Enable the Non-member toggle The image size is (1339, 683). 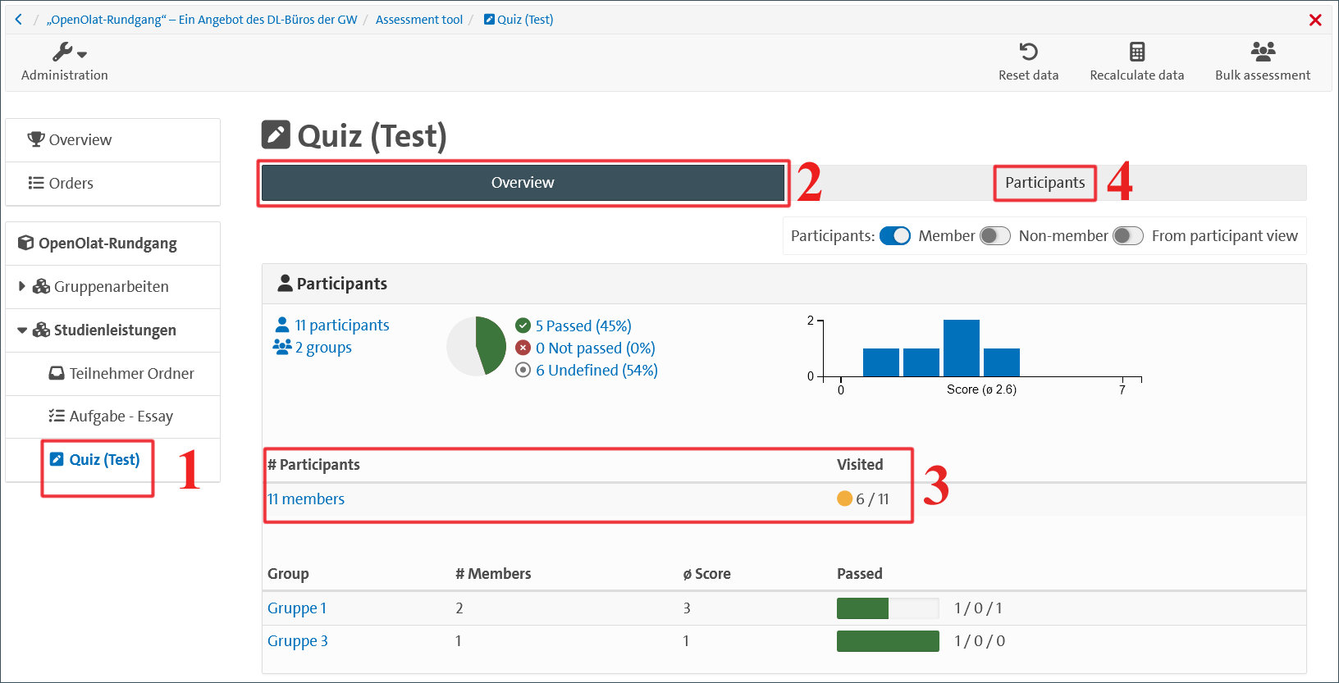click(994, 236)
